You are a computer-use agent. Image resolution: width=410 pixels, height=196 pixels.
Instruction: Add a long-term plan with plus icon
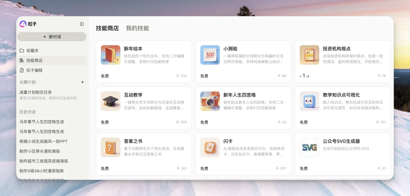82,82
